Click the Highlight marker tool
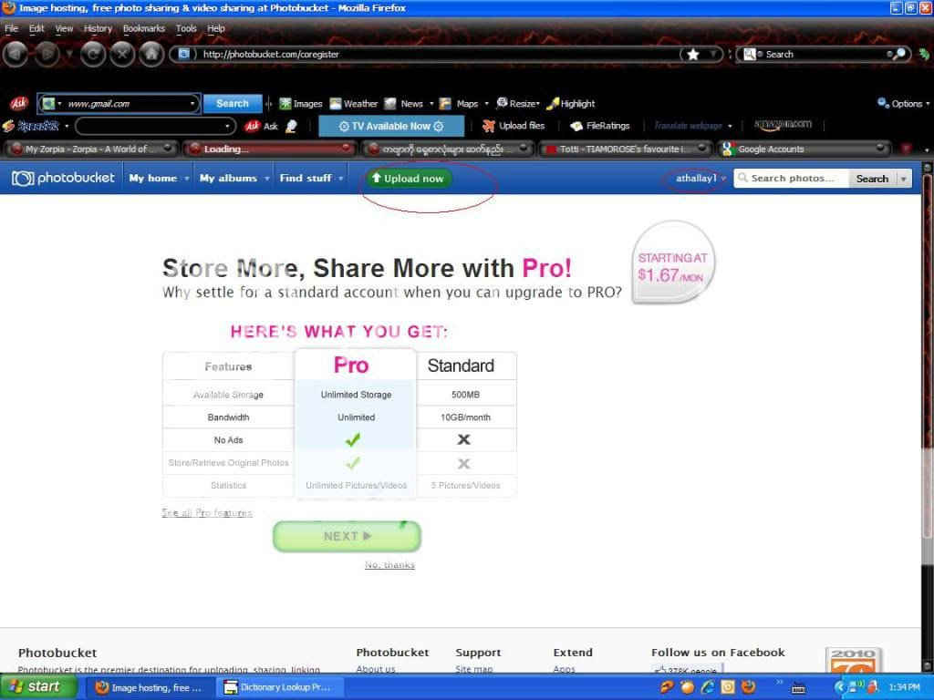 [571, 104]
